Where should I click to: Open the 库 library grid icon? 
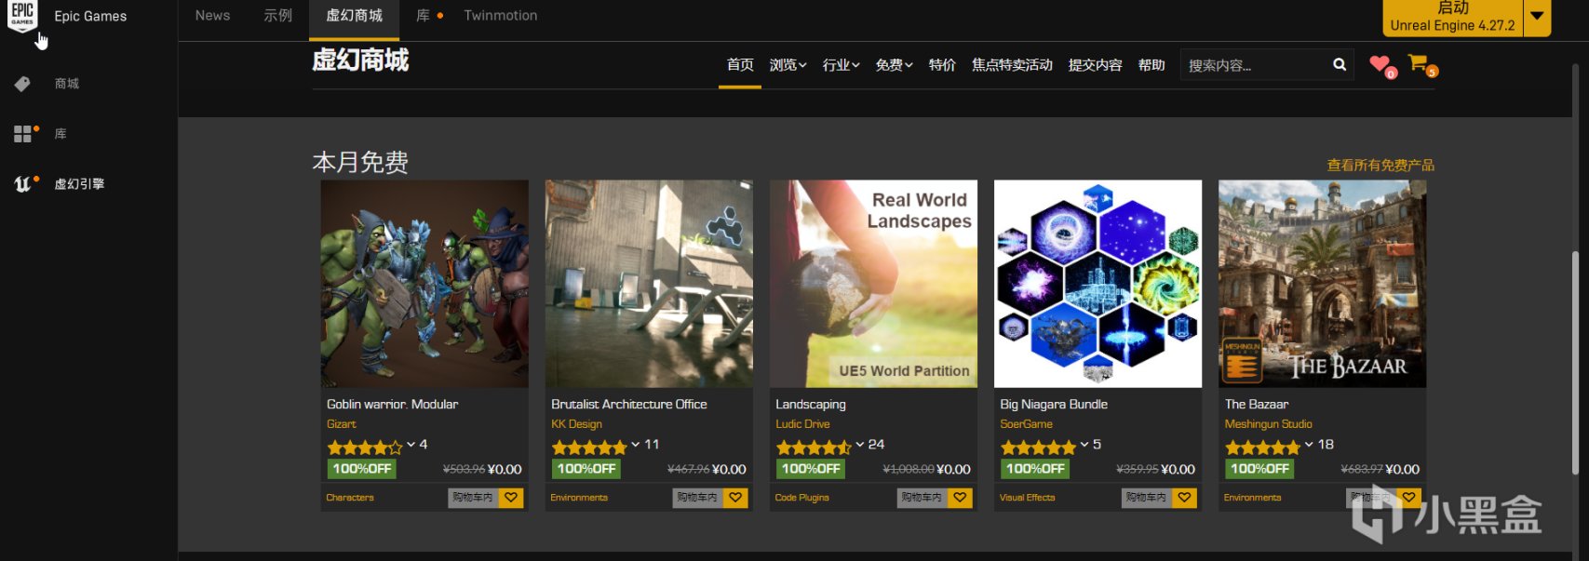[23, 134]
